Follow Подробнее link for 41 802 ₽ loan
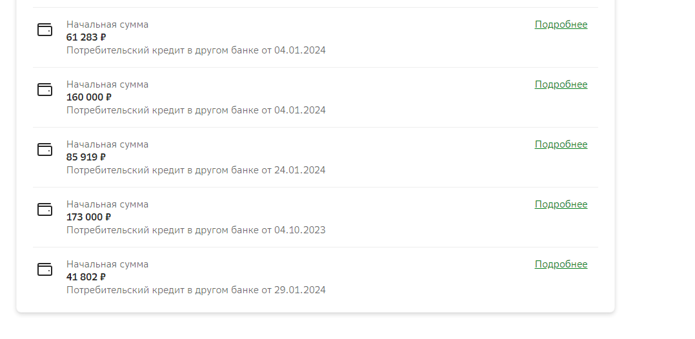Screen dimensions: 695x339 click(561, 264)
